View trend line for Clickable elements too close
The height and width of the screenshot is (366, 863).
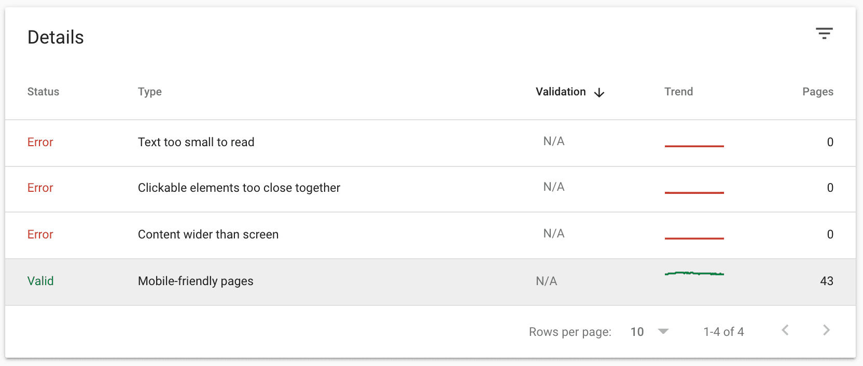coord(694,192)
